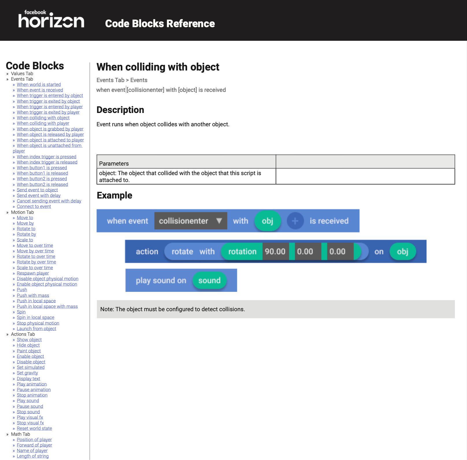
Task: Open 'When trigger is entered by object'
Action: 50,95
